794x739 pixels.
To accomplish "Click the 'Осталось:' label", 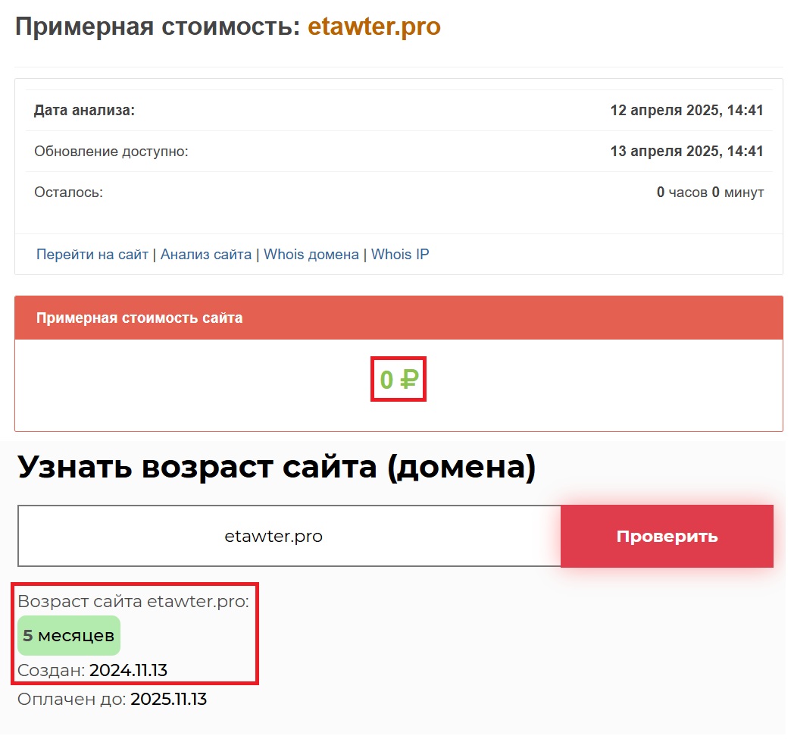I will tap(68, 193).
